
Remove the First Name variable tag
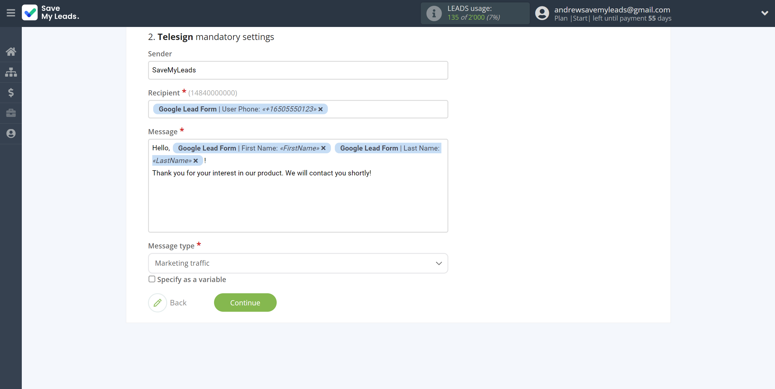[323, 148]
